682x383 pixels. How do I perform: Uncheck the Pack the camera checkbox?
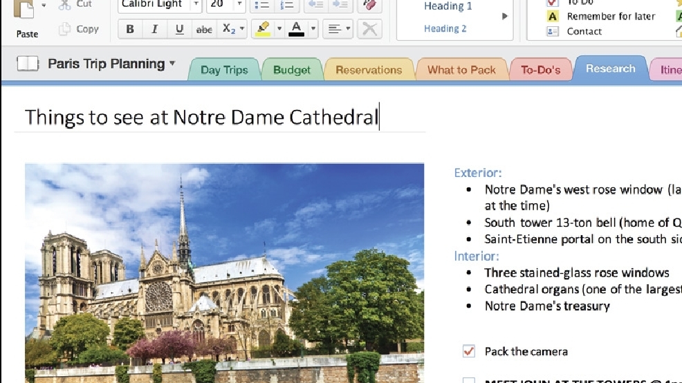click(x=468, y=351)
